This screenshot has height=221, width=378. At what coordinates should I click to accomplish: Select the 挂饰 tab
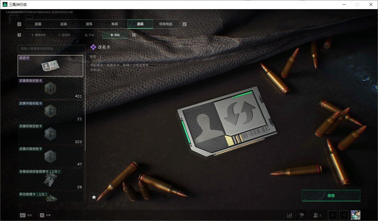tap(89, 24)
